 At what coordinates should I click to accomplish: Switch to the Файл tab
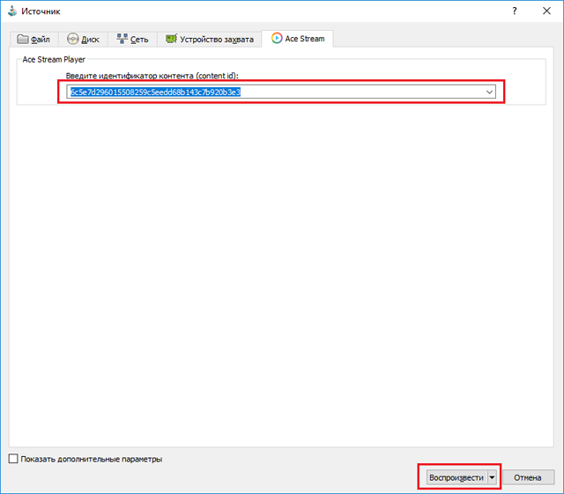[x=33, y=39]
